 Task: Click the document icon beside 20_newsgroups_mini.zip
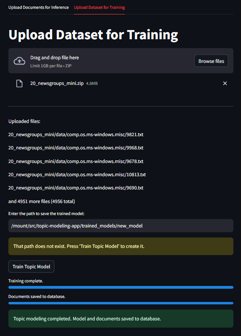coord(20,83)
